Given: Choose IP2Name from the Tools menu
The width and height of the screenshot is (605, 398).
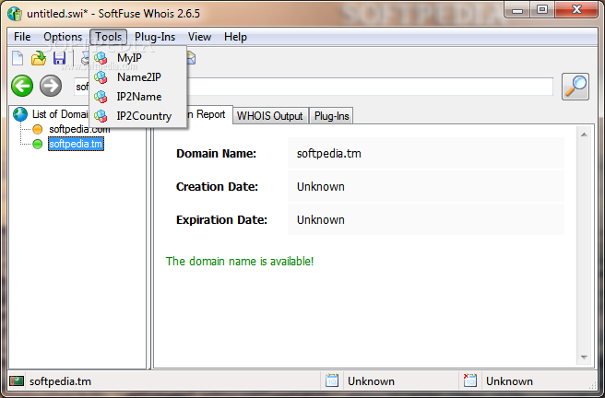Looking at the screenshot, I should pos(138,97).
